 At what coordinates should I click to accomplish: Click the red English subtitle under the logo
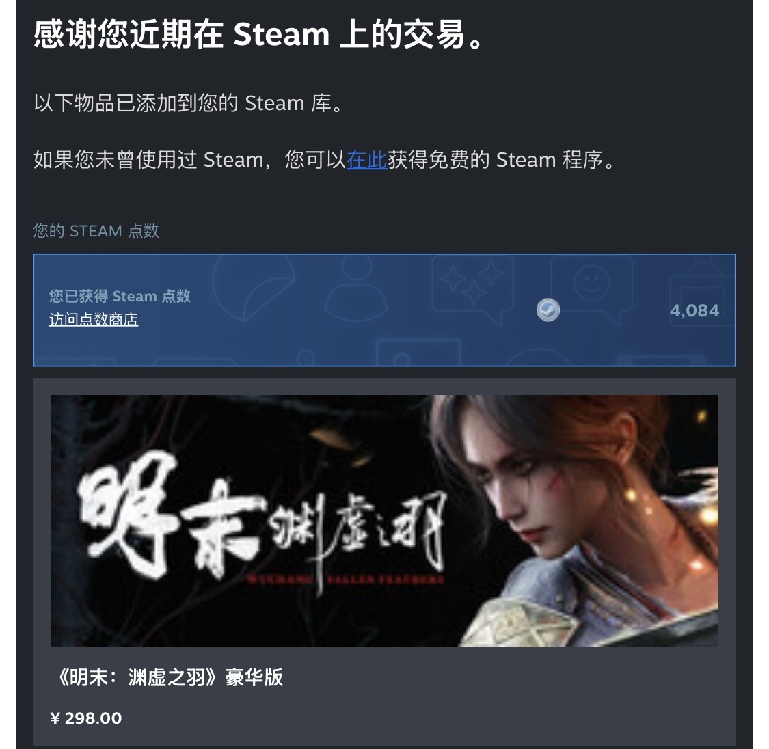[345, 580]
